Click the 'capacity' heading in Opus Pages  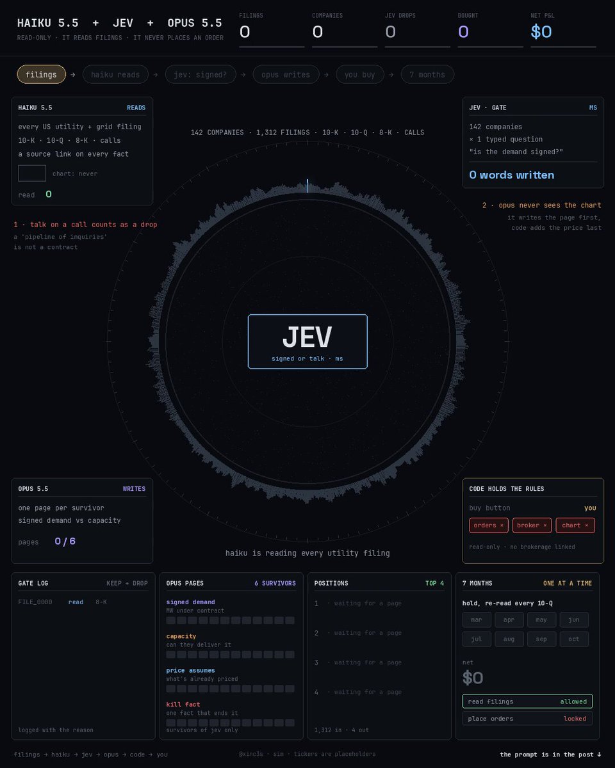181,636
